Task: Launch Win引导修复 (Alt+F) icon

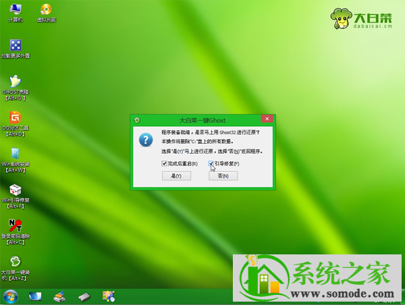Action: [16, 196]
